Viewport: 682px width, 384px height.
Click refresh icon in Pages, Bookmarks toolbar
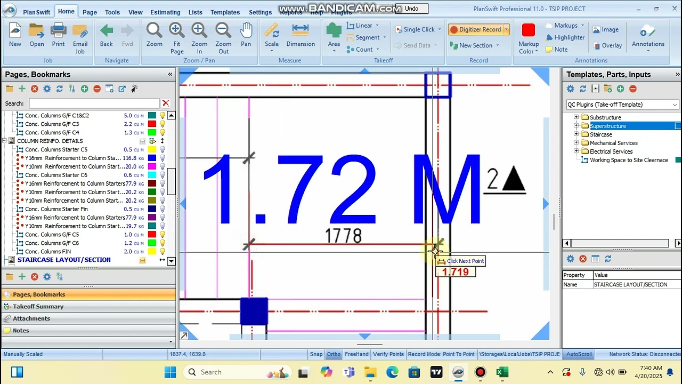tap(59, 89)
